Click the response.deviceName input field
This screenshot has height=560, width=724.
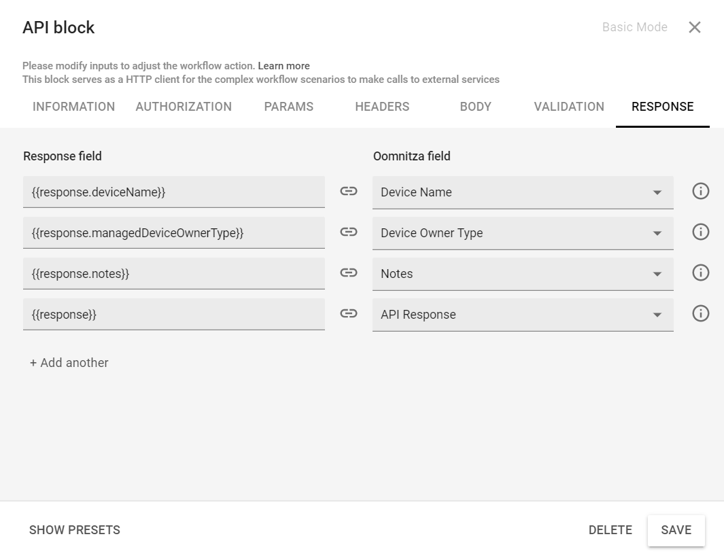[x=174, y=192]
